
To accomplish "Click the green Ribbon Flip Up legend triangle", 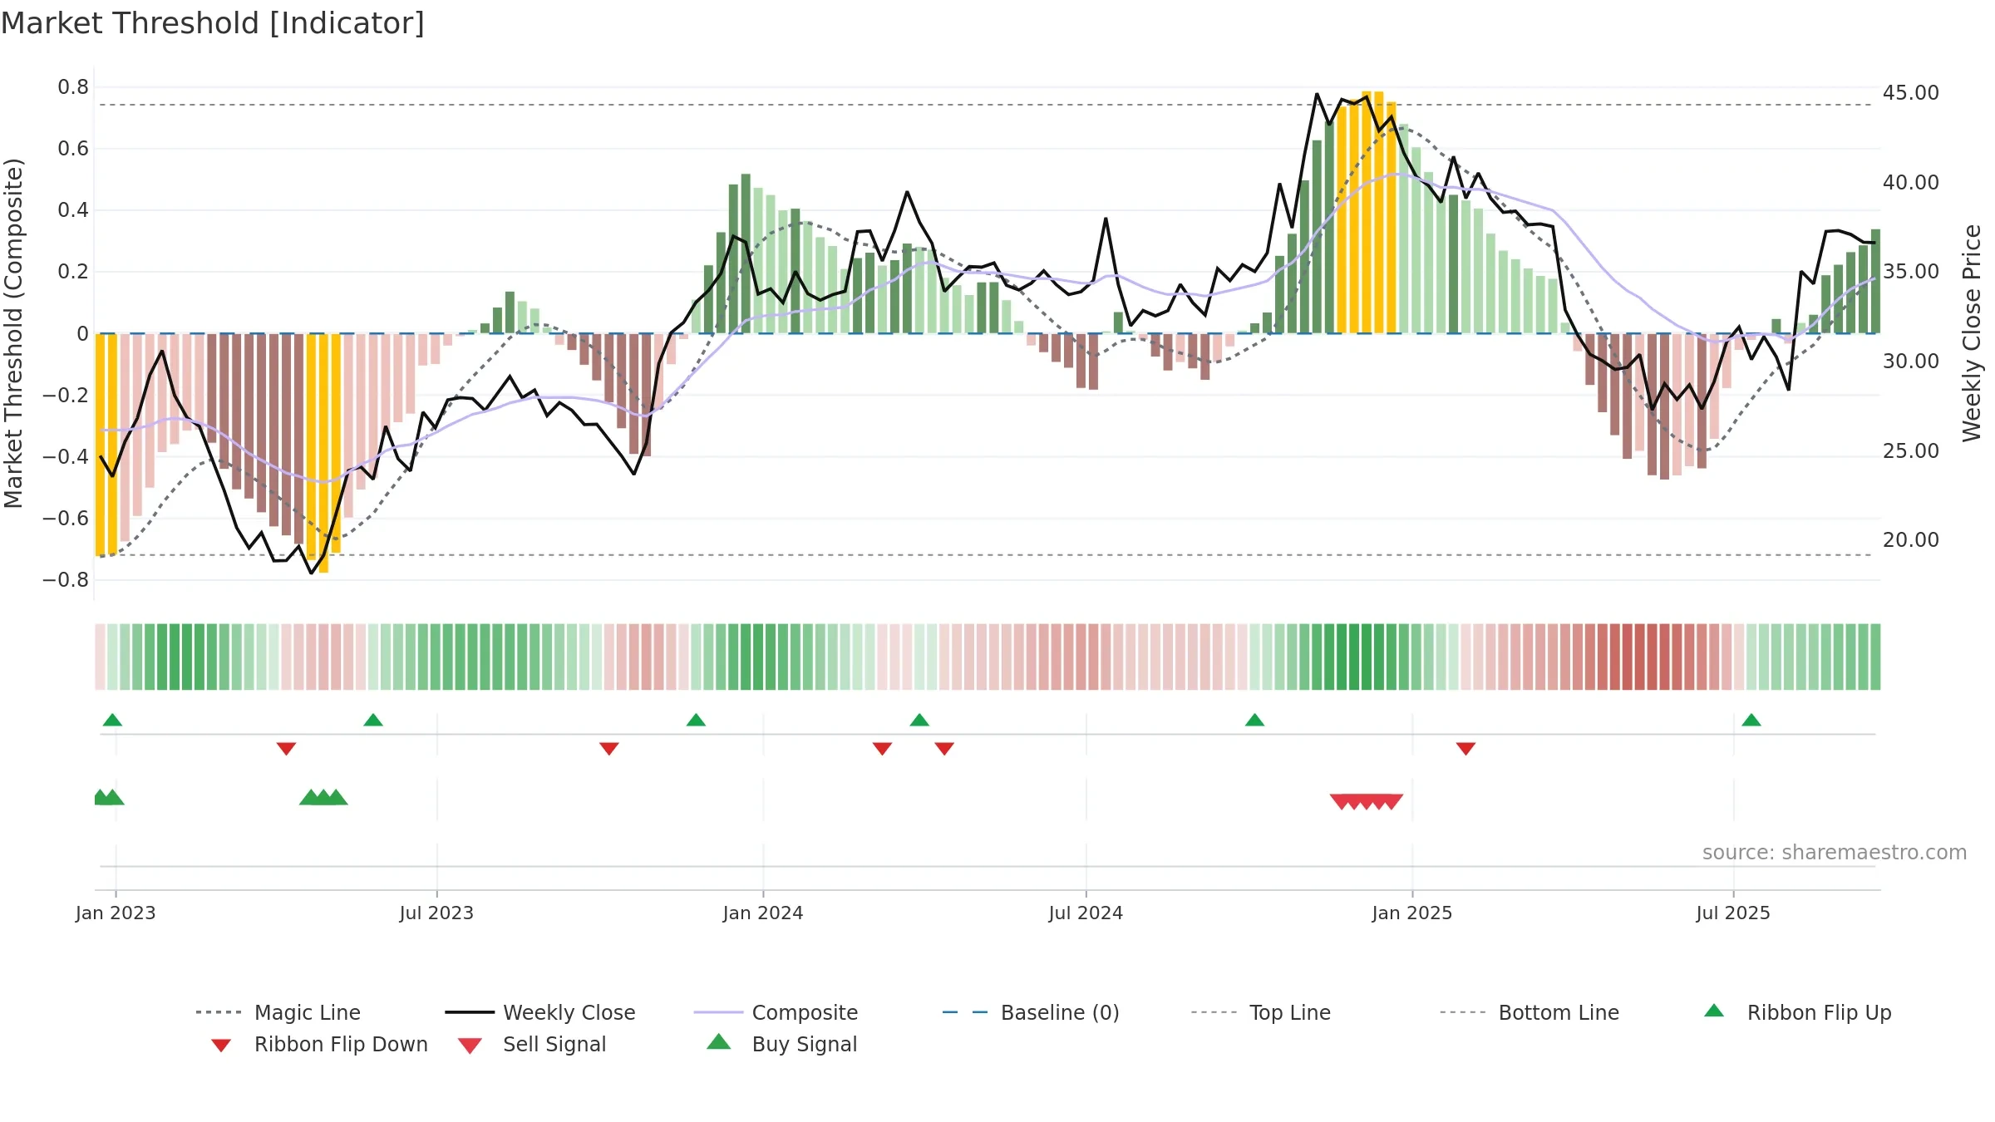I will [1714, 1011].
